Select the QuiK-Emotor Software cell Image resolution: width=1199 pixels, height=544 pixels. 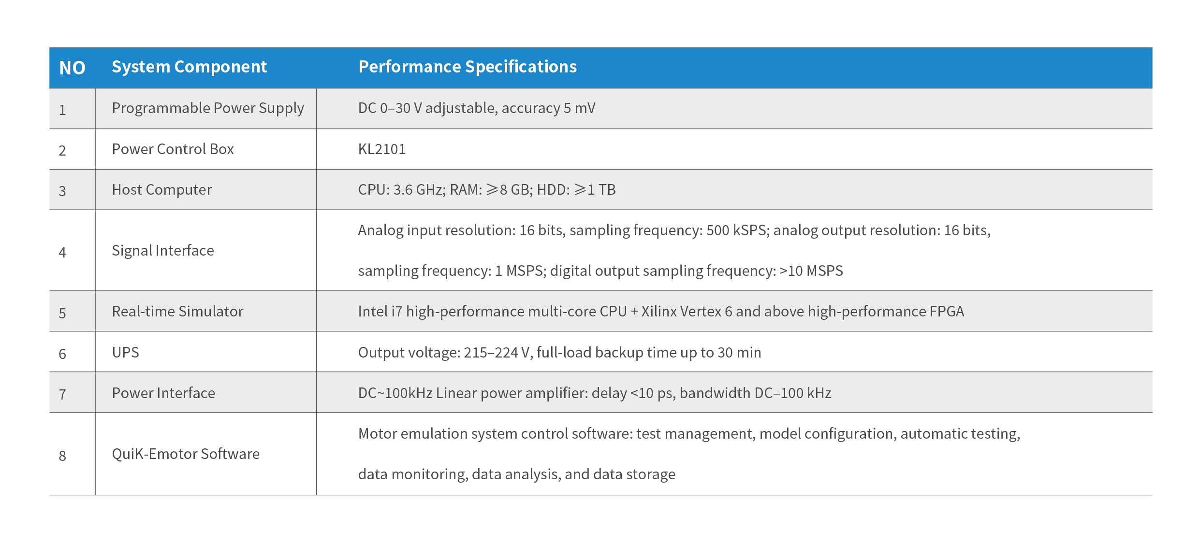186,454
